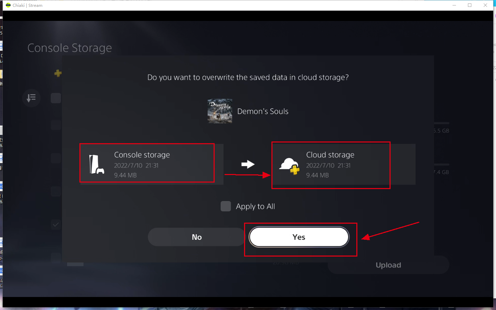Open the sort order icon
Screen dimensions: 496x310
coord(31,98)
